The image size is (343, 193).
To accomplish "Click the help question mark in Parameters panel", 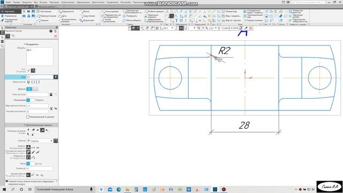I will [51, 31].
